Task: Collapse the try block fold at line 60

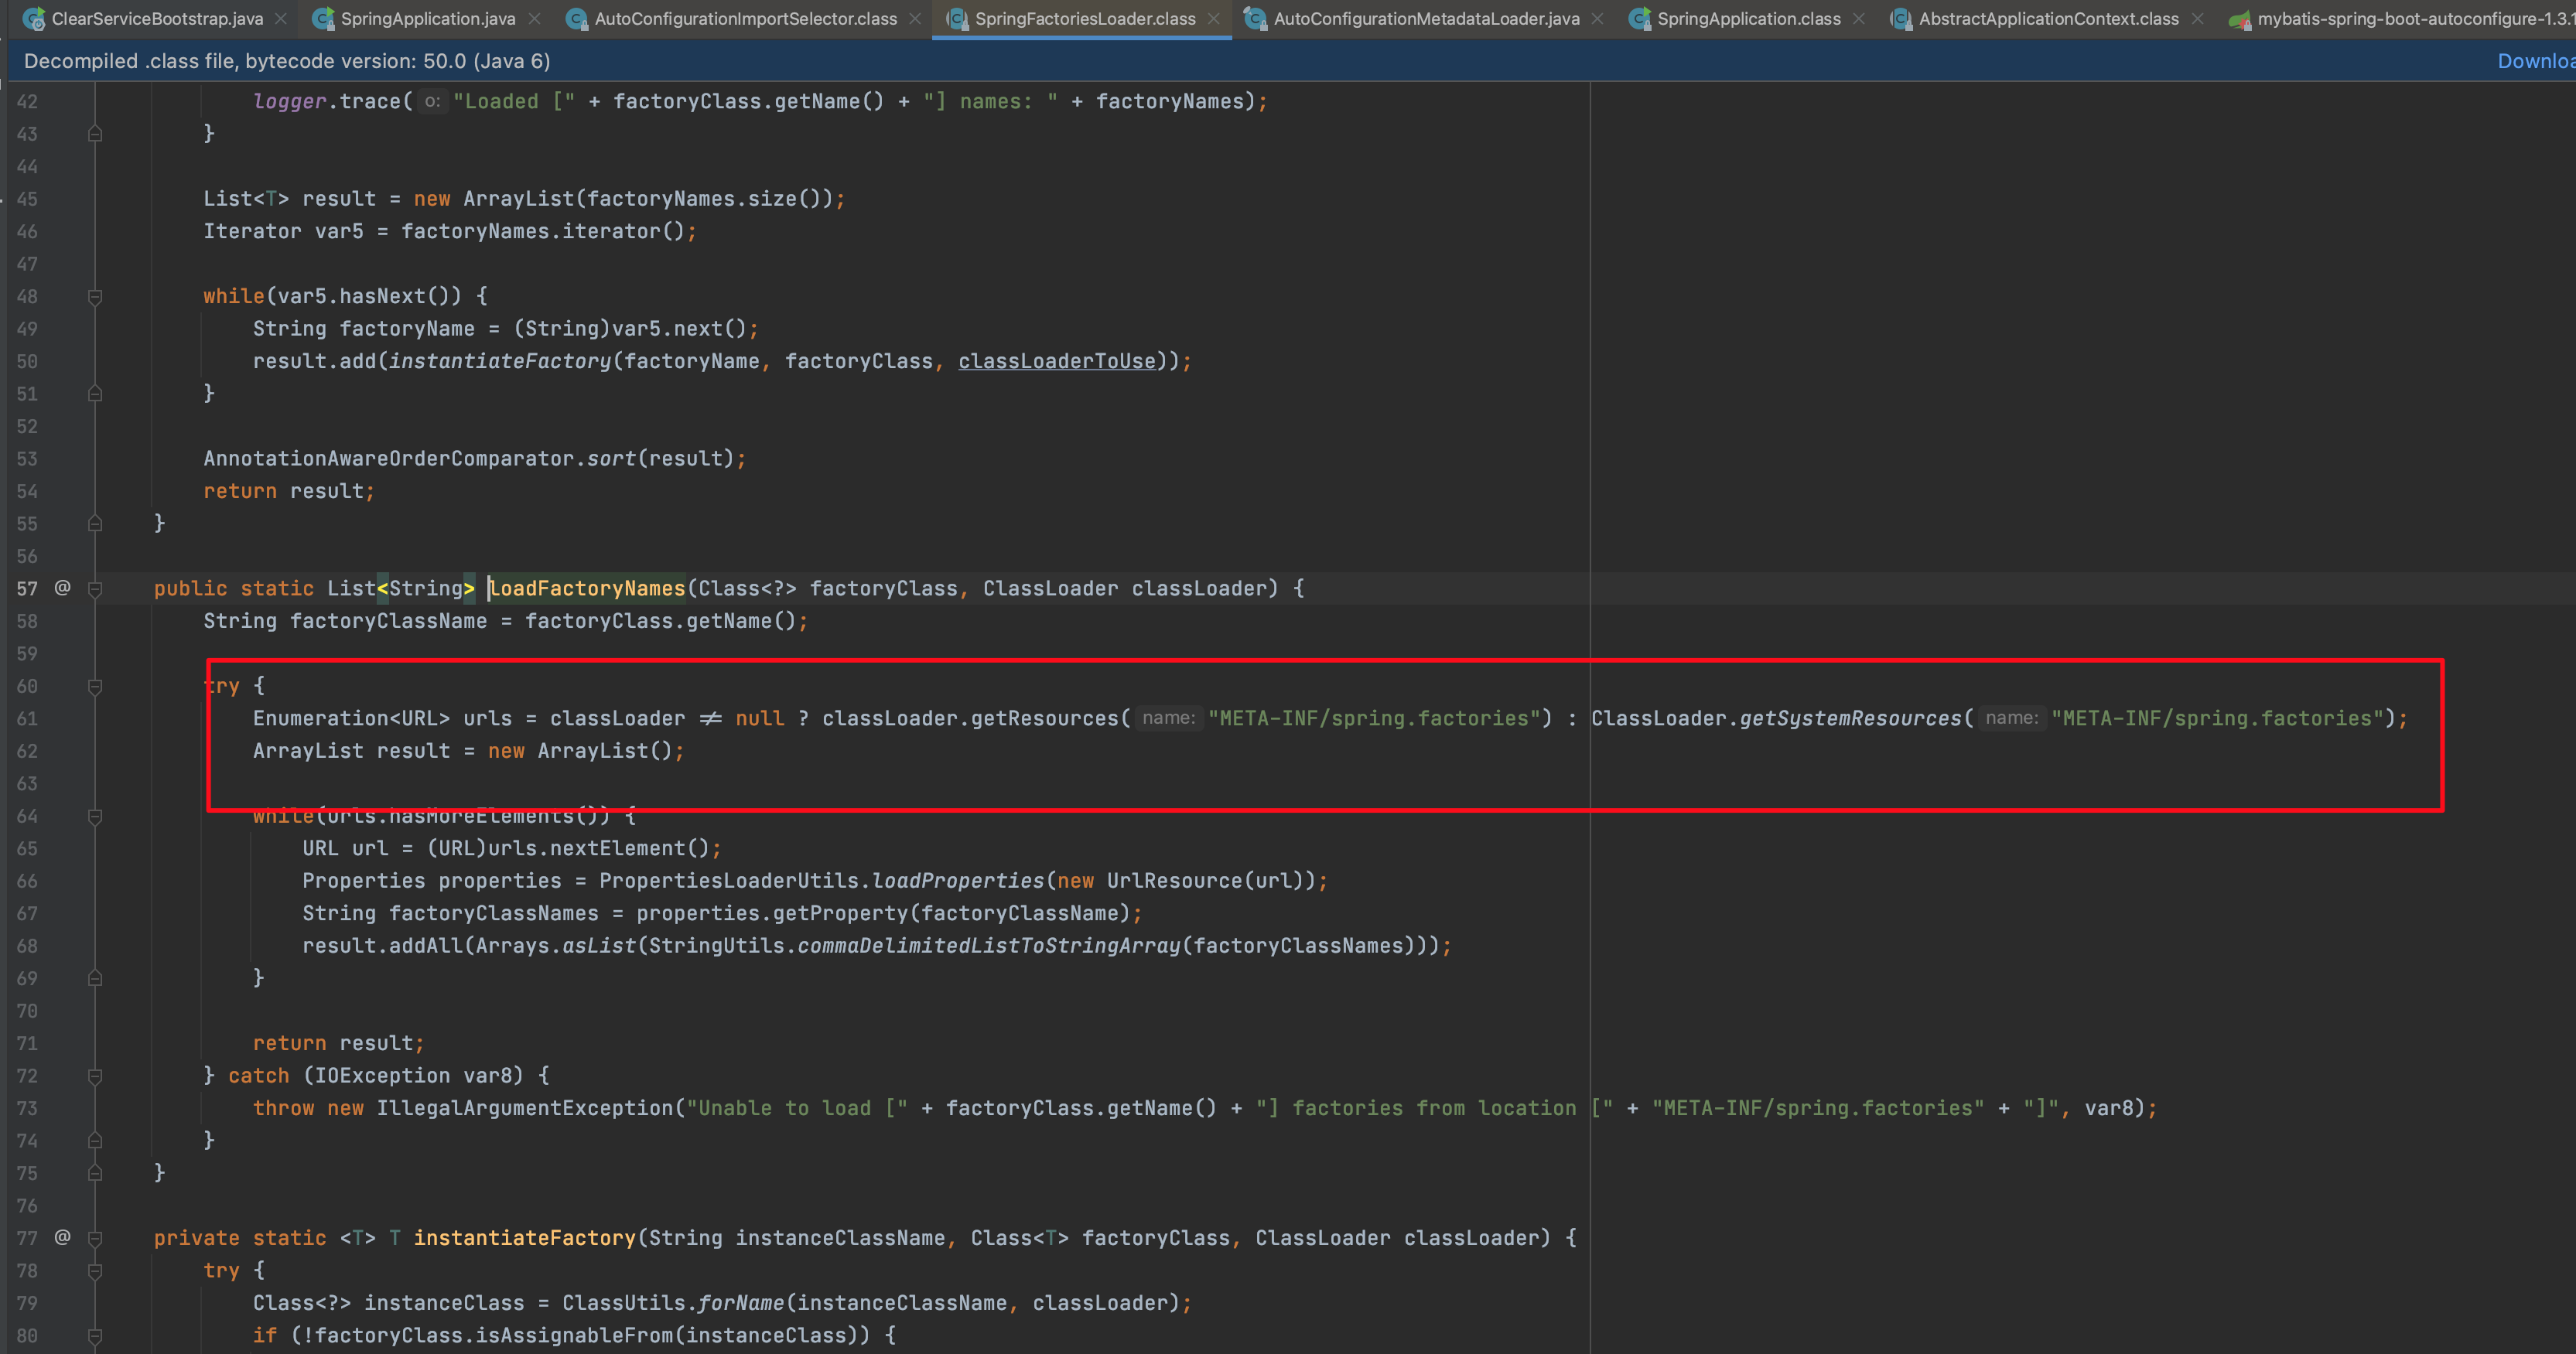Action: pyautogui.click(x=95, y=687)
